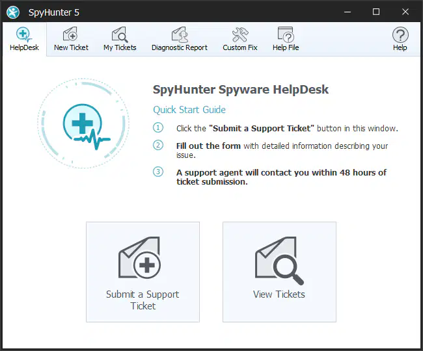Click the SpyHunter Spyware HelpDesk title
The height and width of the screenshot is (351, 423).
click(241, 90)
